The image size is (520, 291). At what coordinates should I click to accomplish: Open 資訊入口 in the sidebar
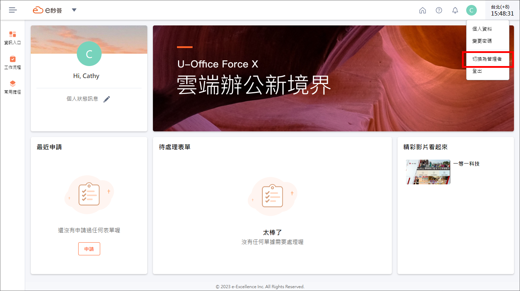[12, 38]
